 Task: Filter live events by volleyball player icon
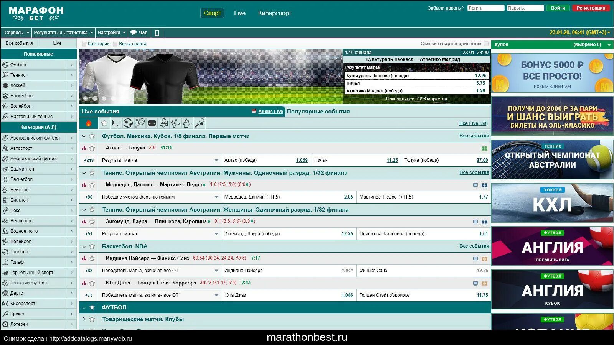pos(176,123)
